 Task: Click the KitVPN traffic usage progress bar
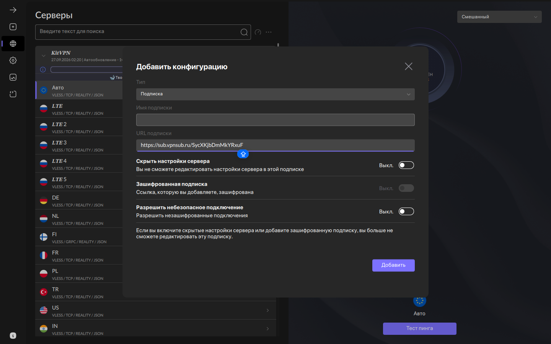click(x=86, y=70)
